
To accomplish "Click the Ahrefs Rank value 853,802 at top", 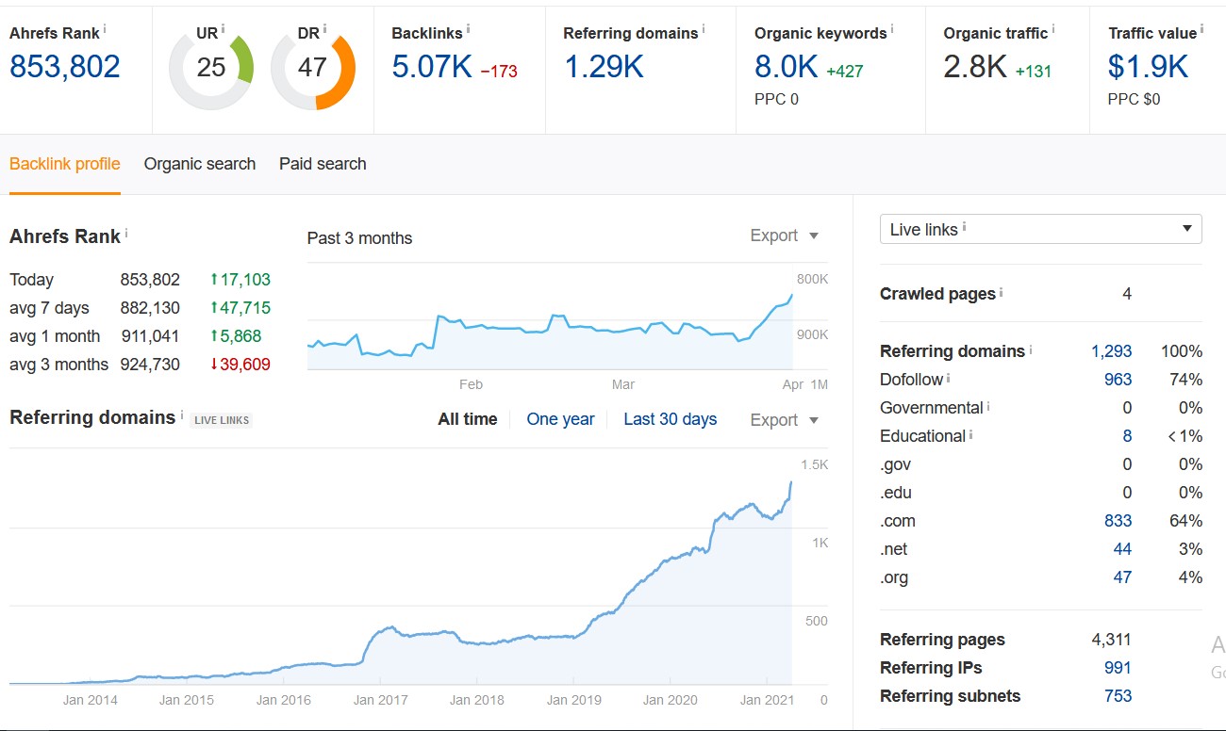I will click(x=65, y=66).
